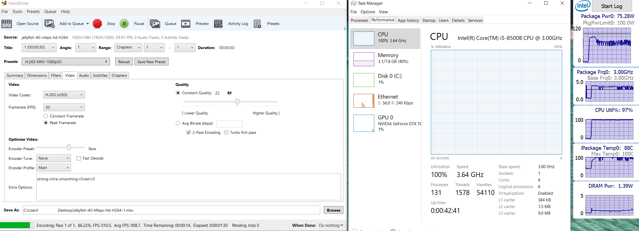Image resolution: width=639 pixels, height=231 pixels.
Task: Open HandBrake File menu
Action: click(x=5, y=12)
